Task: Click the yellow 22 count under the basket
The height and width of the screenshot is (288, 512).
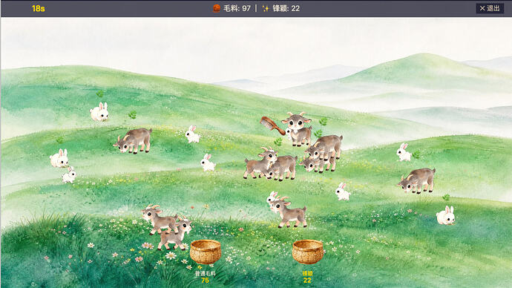Action: click(x=307, y=280)
